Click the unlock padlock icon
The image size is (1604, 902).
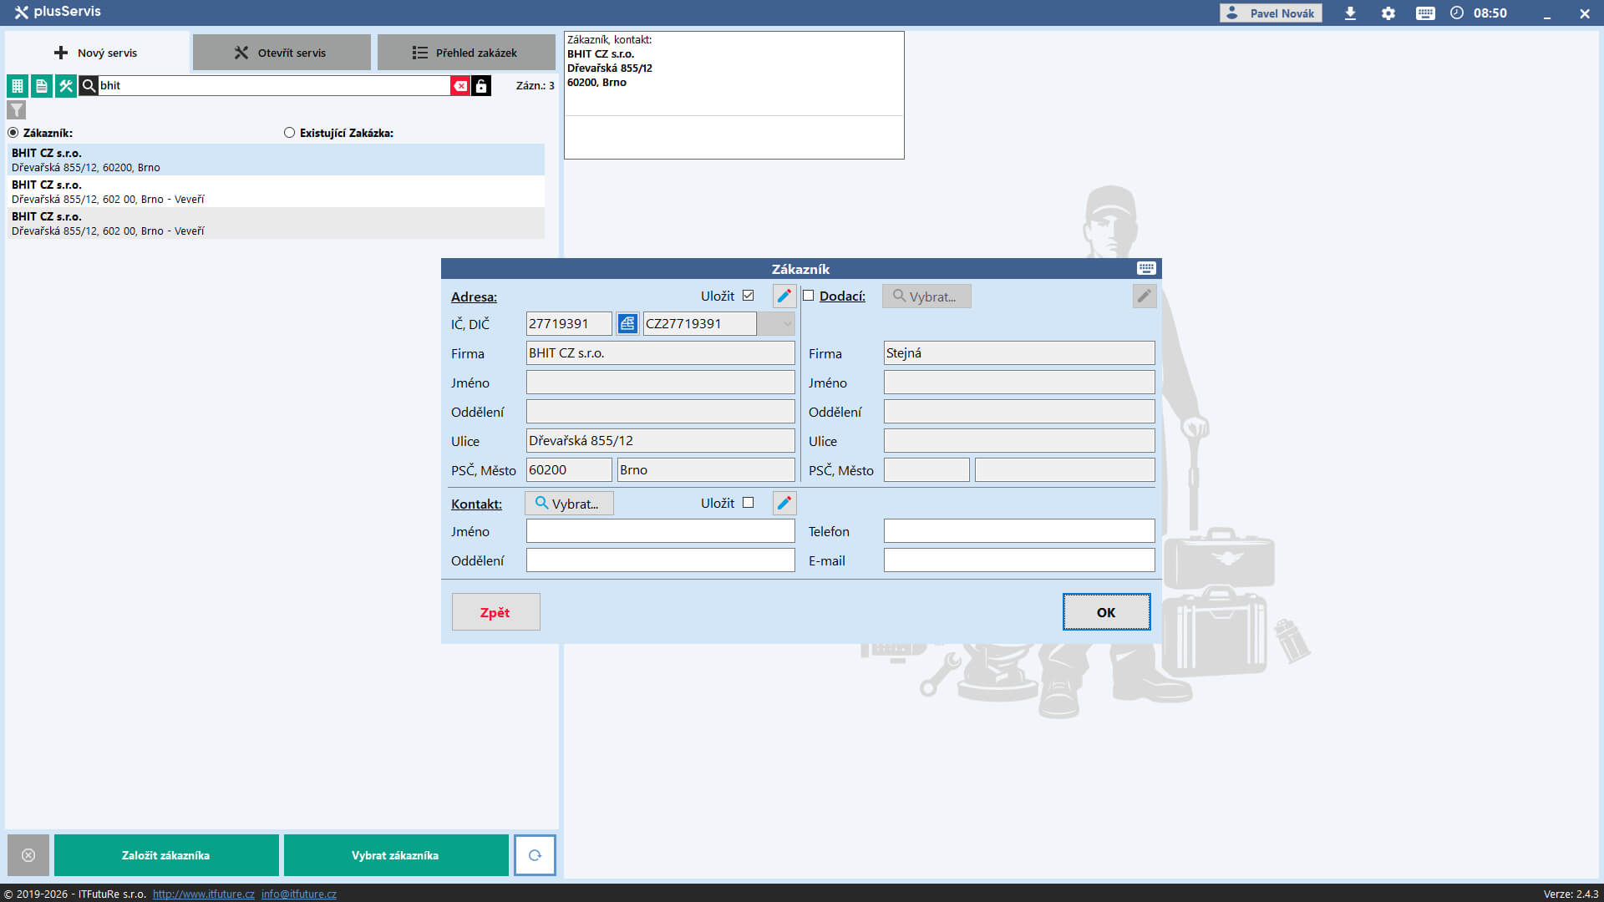coord(481,86)
